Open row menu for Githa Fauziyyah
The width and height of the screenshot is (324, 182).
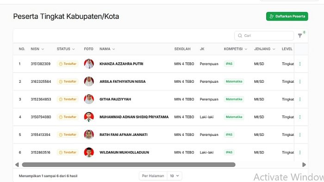pyautogui.click(x=300, y=99)
